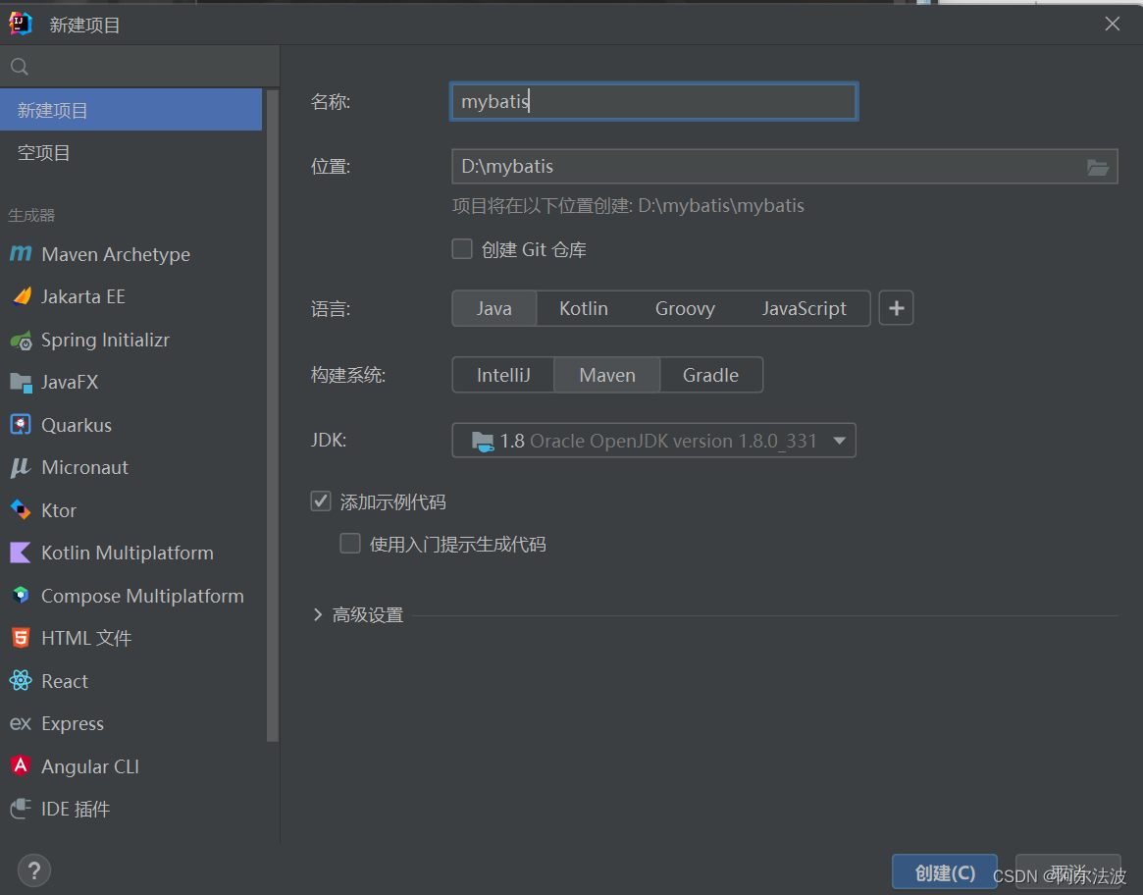Select the Express text label
The height and width of the screenshot is (895, 1143).
point(73,723)
